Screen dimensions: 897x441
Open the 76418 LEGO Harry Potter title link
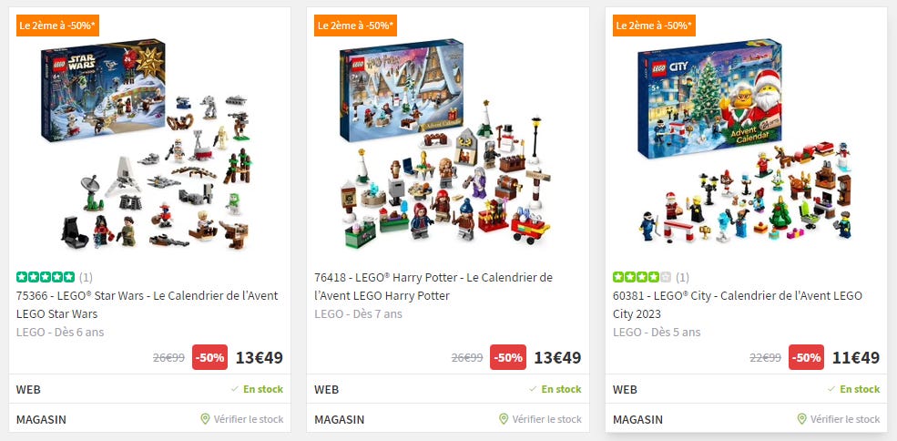tap(433, 286)
